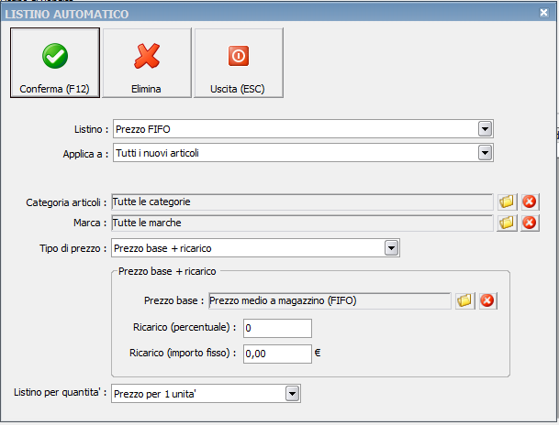The height and width of the screenshot is (425, 559).
Task: Browse Marca with folder icon
Action: [507, 223]
